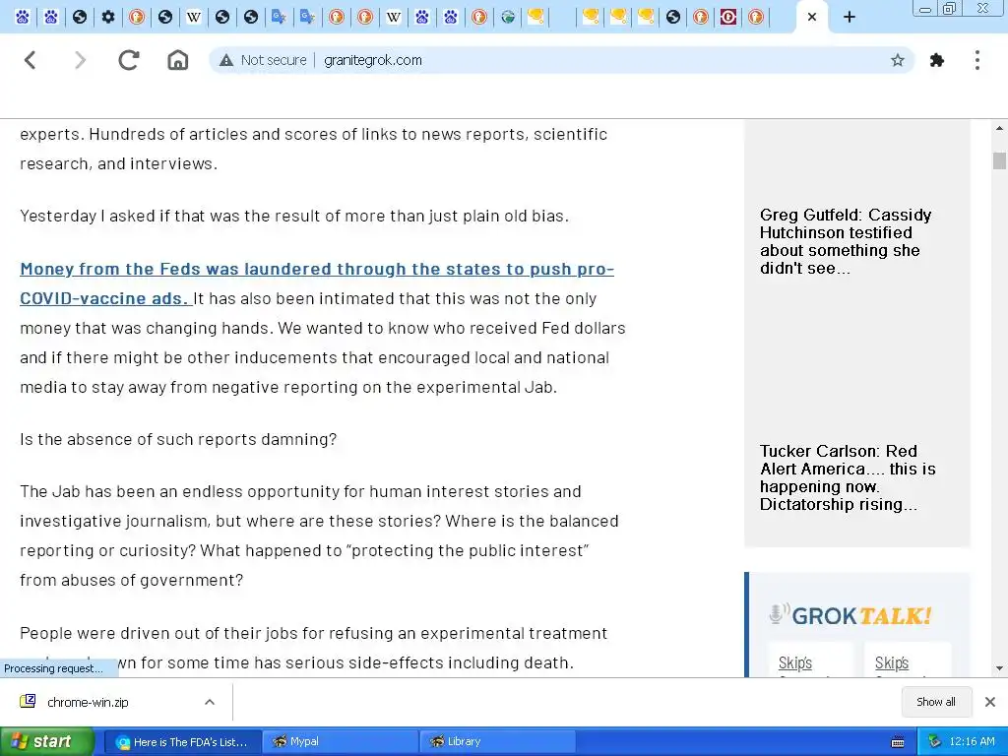Switch to the leftmost Baidu paw tab
The image size is (1008, 756).
pyautogui.click(x=23, y=17)
